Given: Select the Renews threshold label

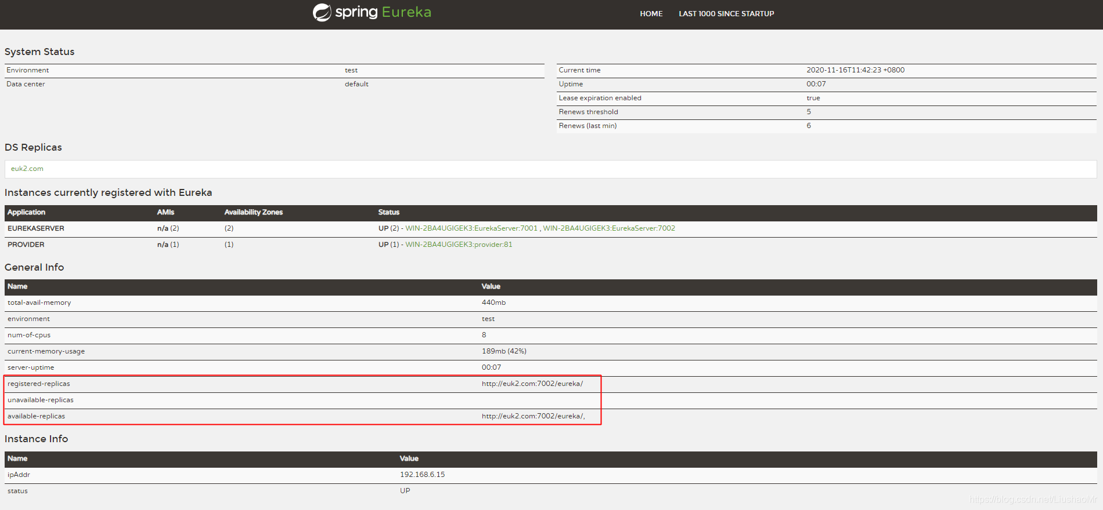Looking at the screenshot, I should (588, 112).
